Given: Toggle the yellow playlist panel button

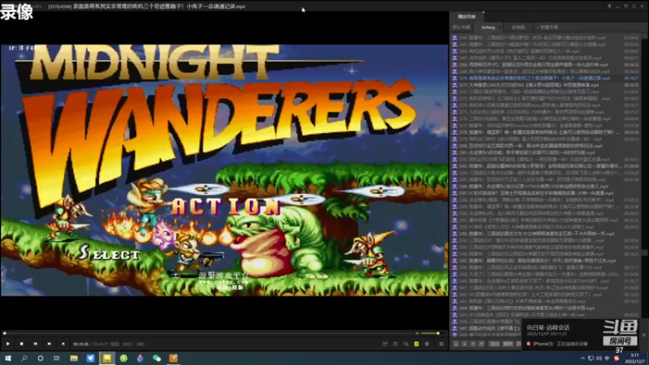Looking at the screenshot, I should point(416,344).
